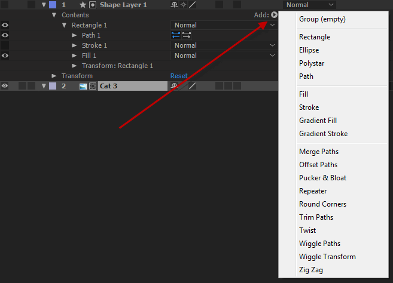Click the blue Reset link for Transform
This screenshot has width=393, height=283.
pos(179,76)
